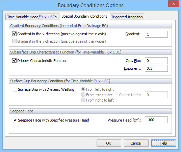Click the grayed Gradient in y-direction checkbox
Viewport: 181px width, 152px height.
14,41
